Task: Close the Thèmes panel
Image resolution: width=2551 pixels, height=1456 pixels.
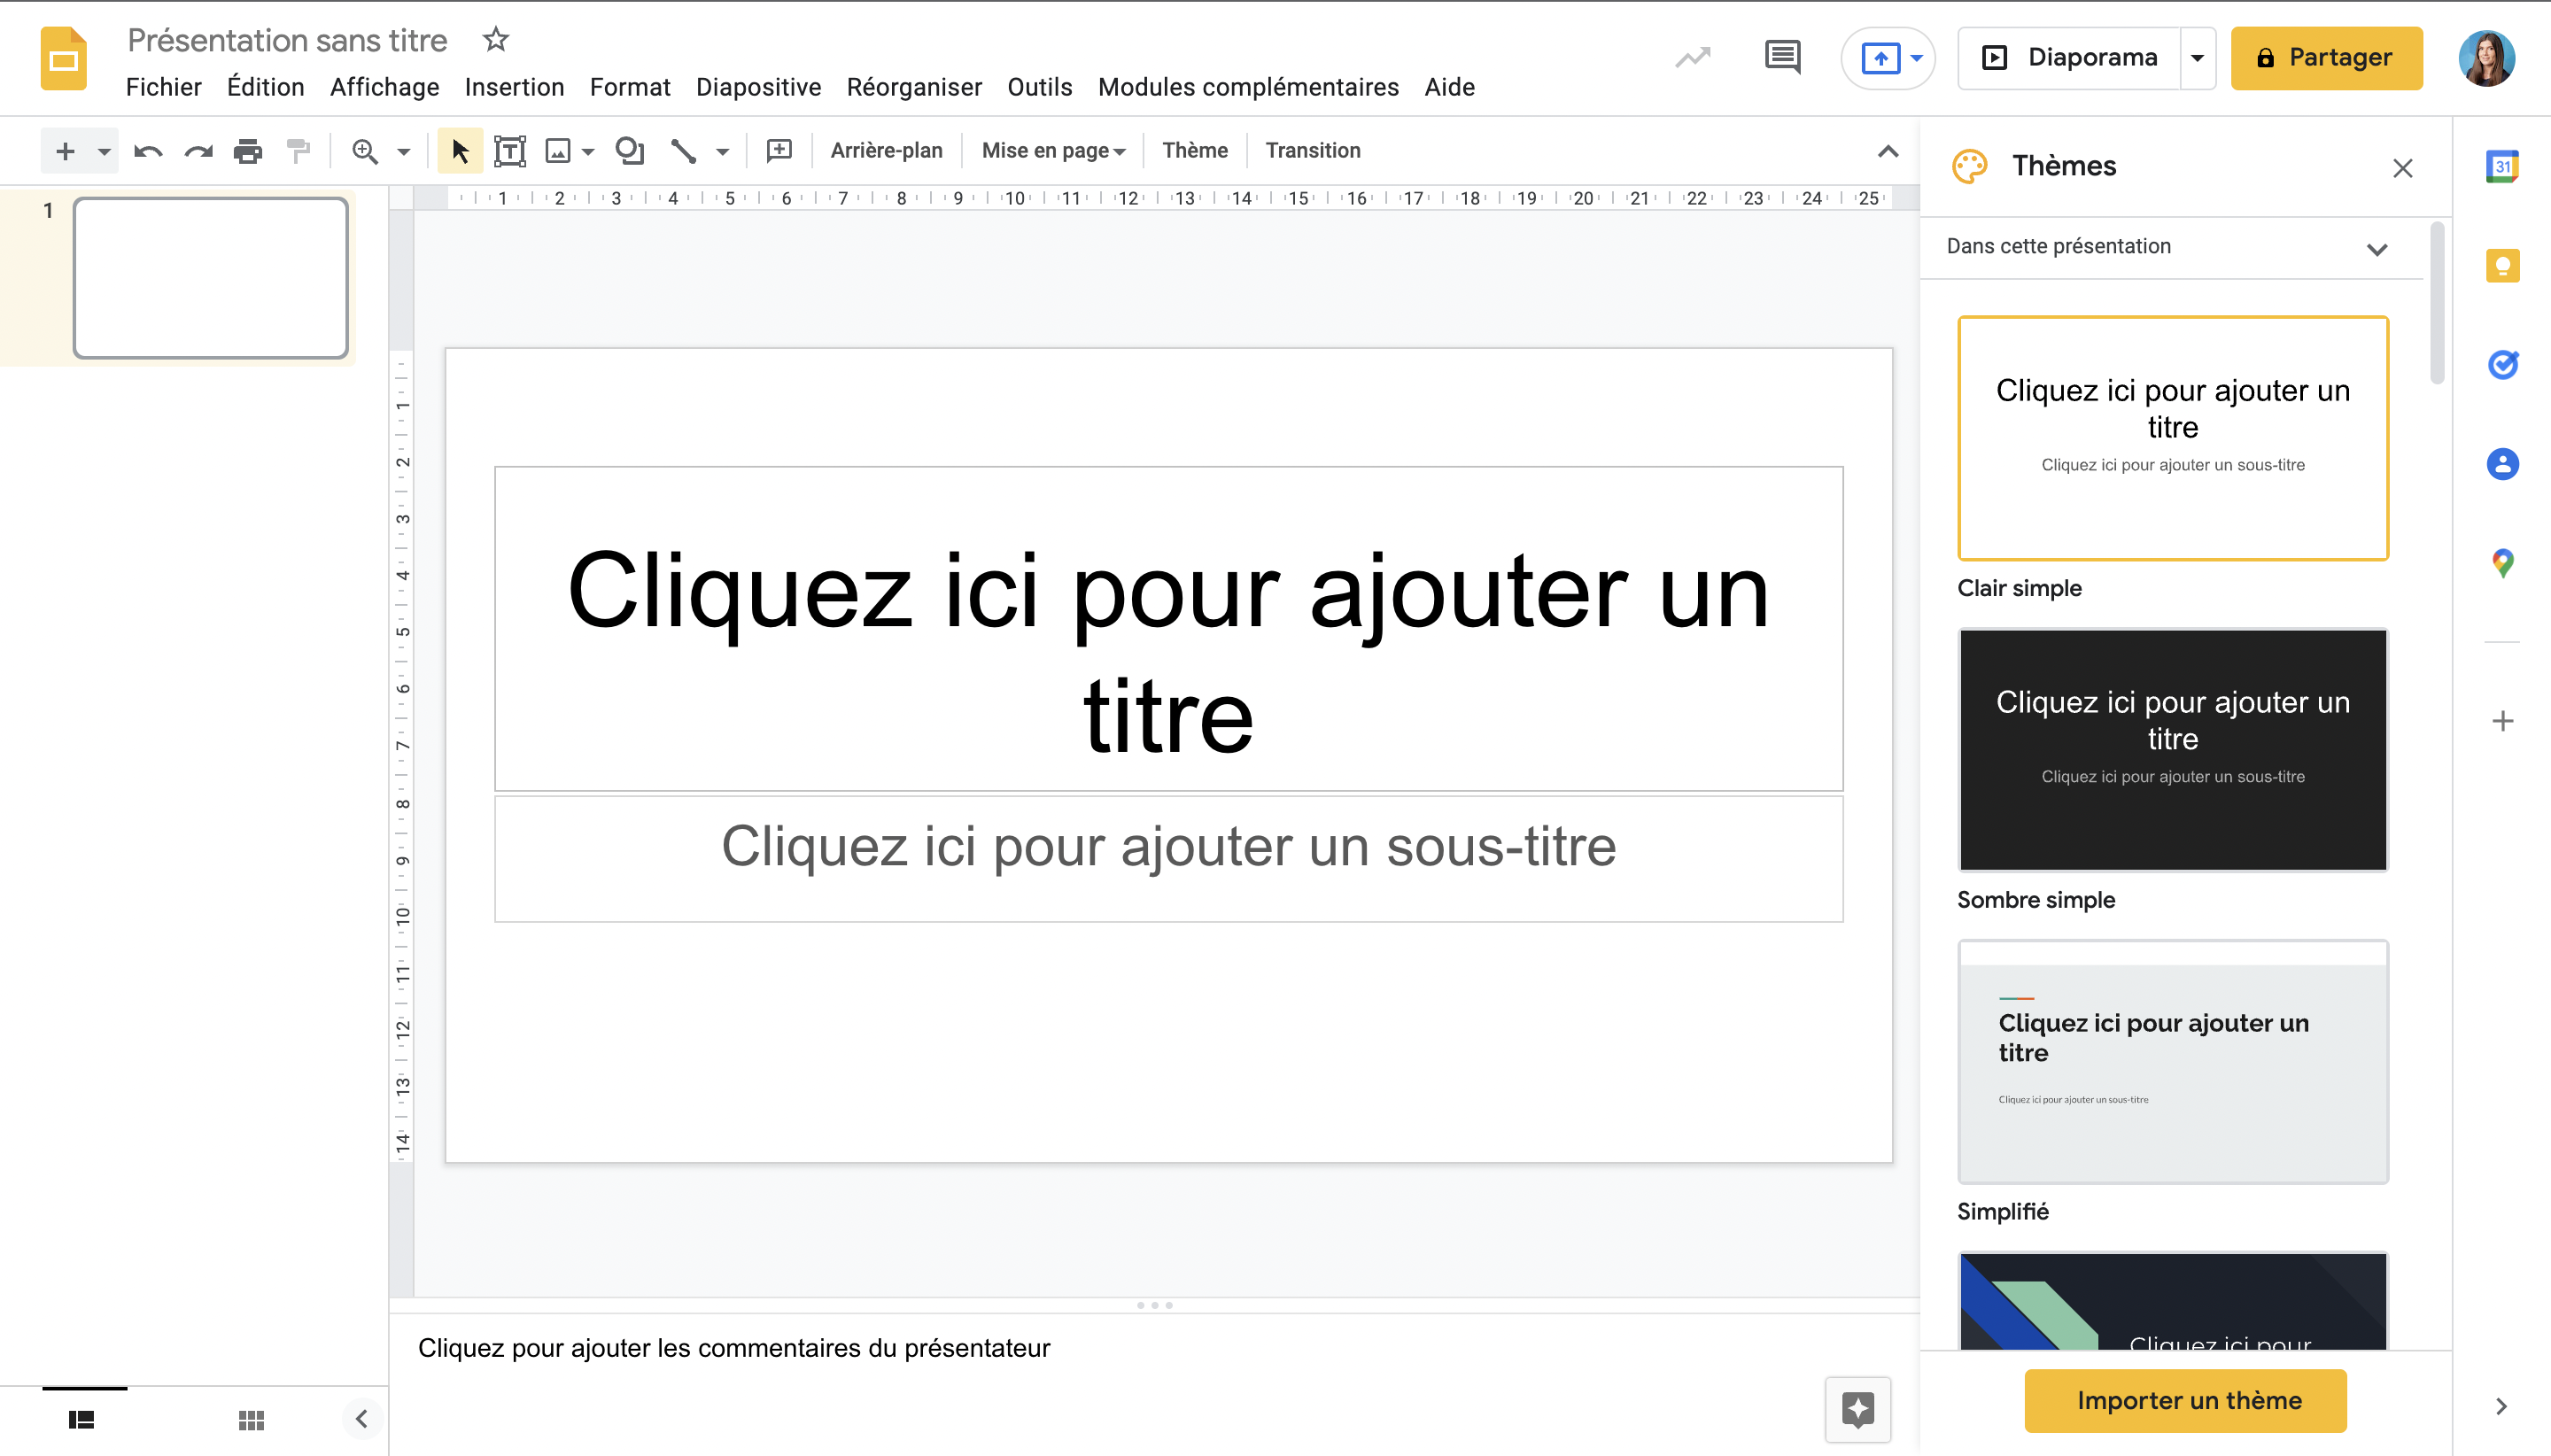Action: coord(2403,168)
